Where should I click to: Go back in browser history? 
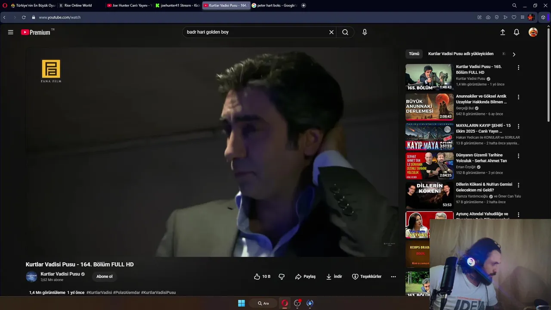[4, 17]
